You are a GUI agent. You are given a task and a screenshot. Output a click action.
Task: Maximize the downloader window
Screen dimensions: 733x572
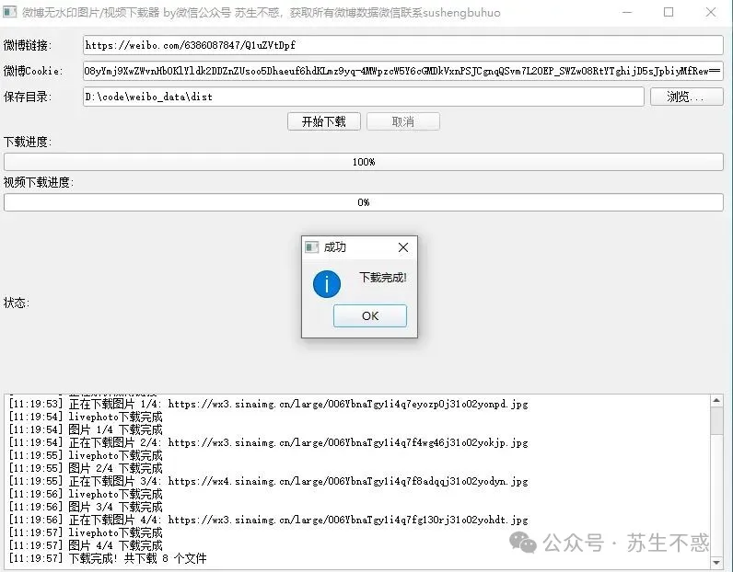tap(669, 12)
